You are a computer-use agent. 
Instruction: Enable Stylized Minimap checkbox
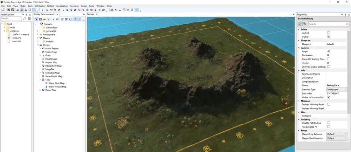329,104
